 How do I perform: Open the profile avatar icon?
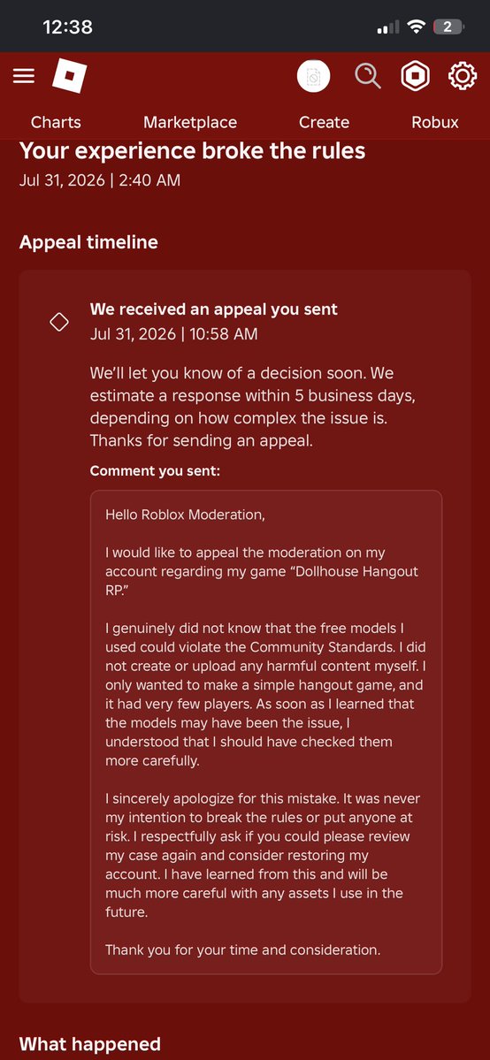(313, 76)
